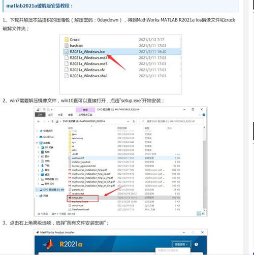Click the Crack folder icon
This screenshot has width=254, height=255.
(67, 40)
